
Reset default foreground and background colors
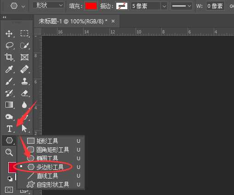(x=10, y=179)
